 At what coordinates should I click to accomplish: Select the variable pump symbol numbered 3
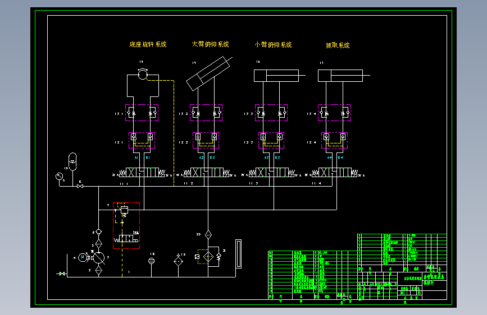99,258
